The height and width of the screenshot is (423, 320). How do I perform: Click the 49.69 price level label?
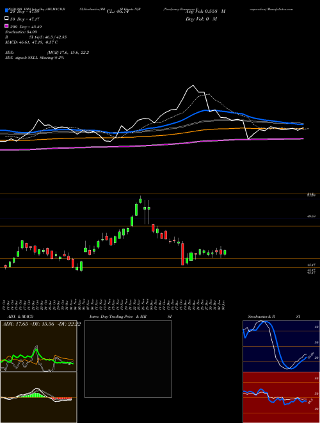311,216
